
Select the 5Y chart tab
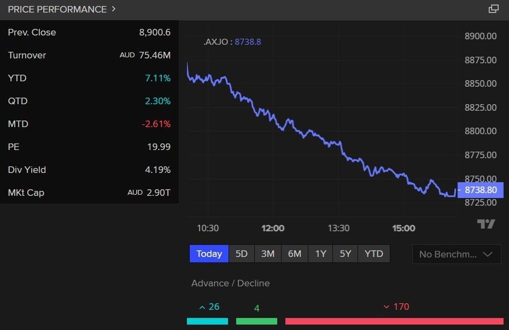tap(344, 254)
